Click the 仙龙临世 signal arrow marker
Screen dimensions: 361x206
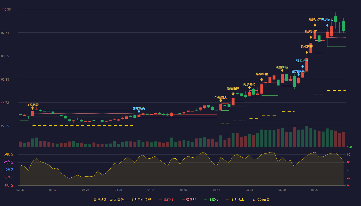click(x=233, y=94)
